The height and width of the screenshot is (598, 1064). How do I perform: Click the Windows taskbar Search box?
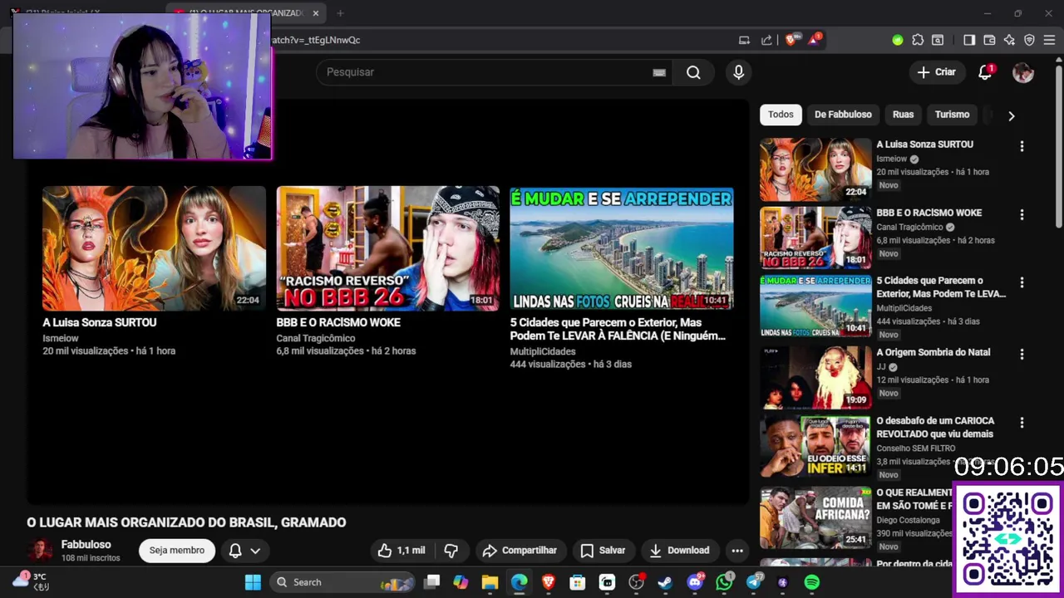pos(343,582)
